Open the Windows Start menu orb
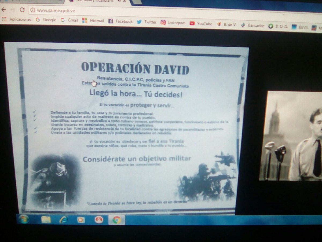 coord(24,219)
